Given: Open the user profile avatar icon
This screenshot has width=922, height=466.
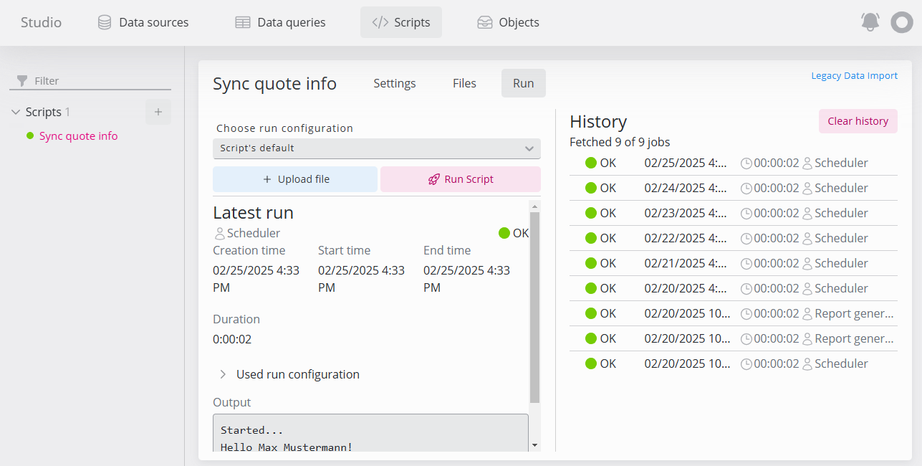Looking at the screenshot, I should (901, 22).
